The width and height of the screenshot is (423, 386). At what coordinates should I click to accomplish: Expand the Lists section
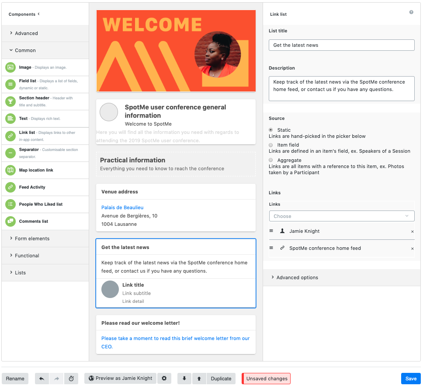45,273
